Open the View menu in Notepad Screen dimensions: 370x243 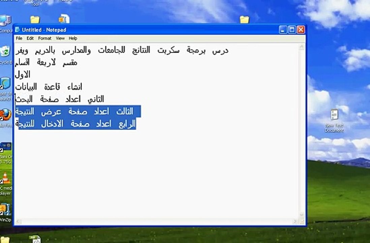coord(60,38)
